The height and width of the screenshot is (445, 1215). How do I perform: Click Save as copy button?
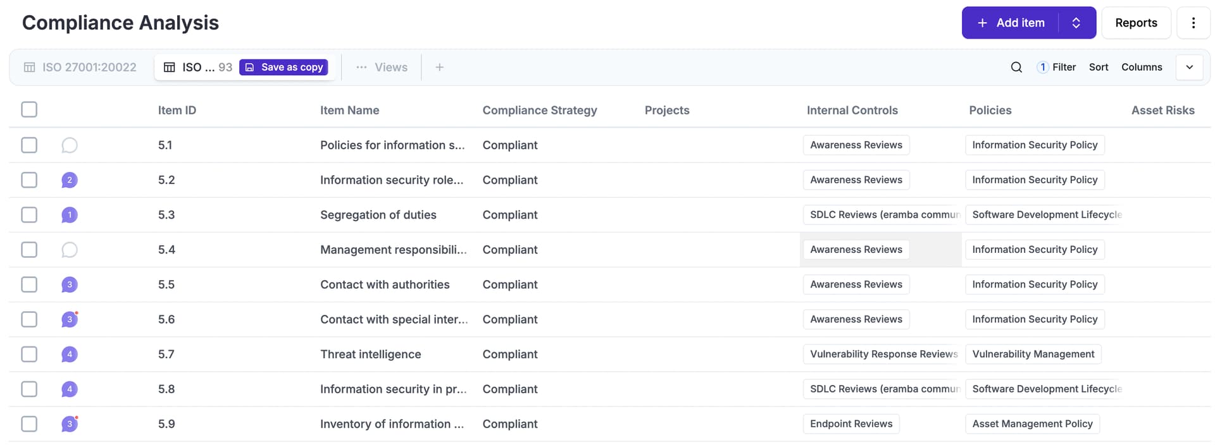click(x=283, y=67)
